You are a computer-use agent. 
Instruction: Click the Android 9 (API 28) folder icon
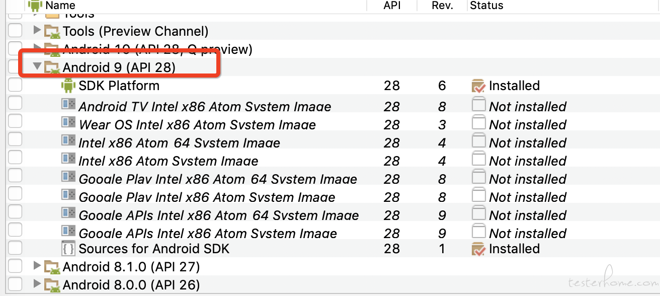pos(52,66)
